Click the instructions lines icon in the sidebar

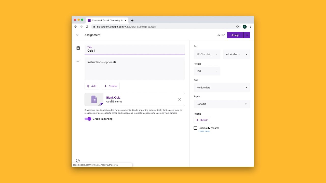tap(78, 61)
